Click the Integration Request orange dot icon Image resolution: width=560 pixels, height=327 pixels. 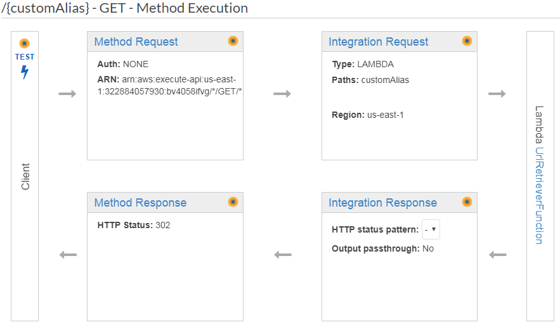[467, 41]
